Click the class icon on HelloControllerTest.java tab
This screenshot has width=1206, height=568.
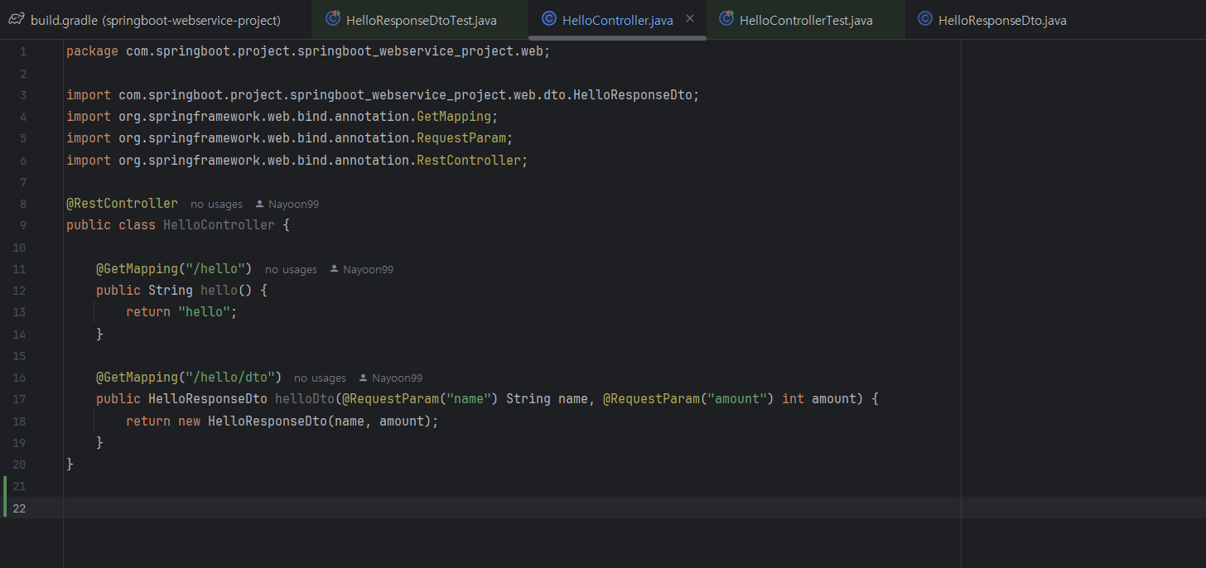(x=726, y=19)
